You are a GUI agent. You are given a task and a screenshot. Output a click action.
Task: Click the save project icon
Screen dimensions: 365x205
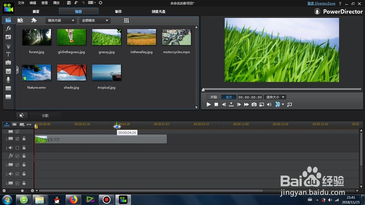click(69, 3)
